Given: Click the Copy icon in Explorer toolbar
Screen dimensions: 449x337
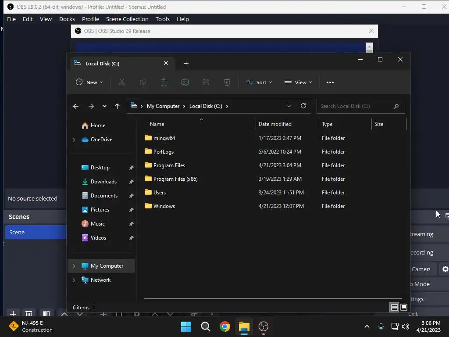Looking at the screenshot, I should pyautogui.click(x=143, y=82).
